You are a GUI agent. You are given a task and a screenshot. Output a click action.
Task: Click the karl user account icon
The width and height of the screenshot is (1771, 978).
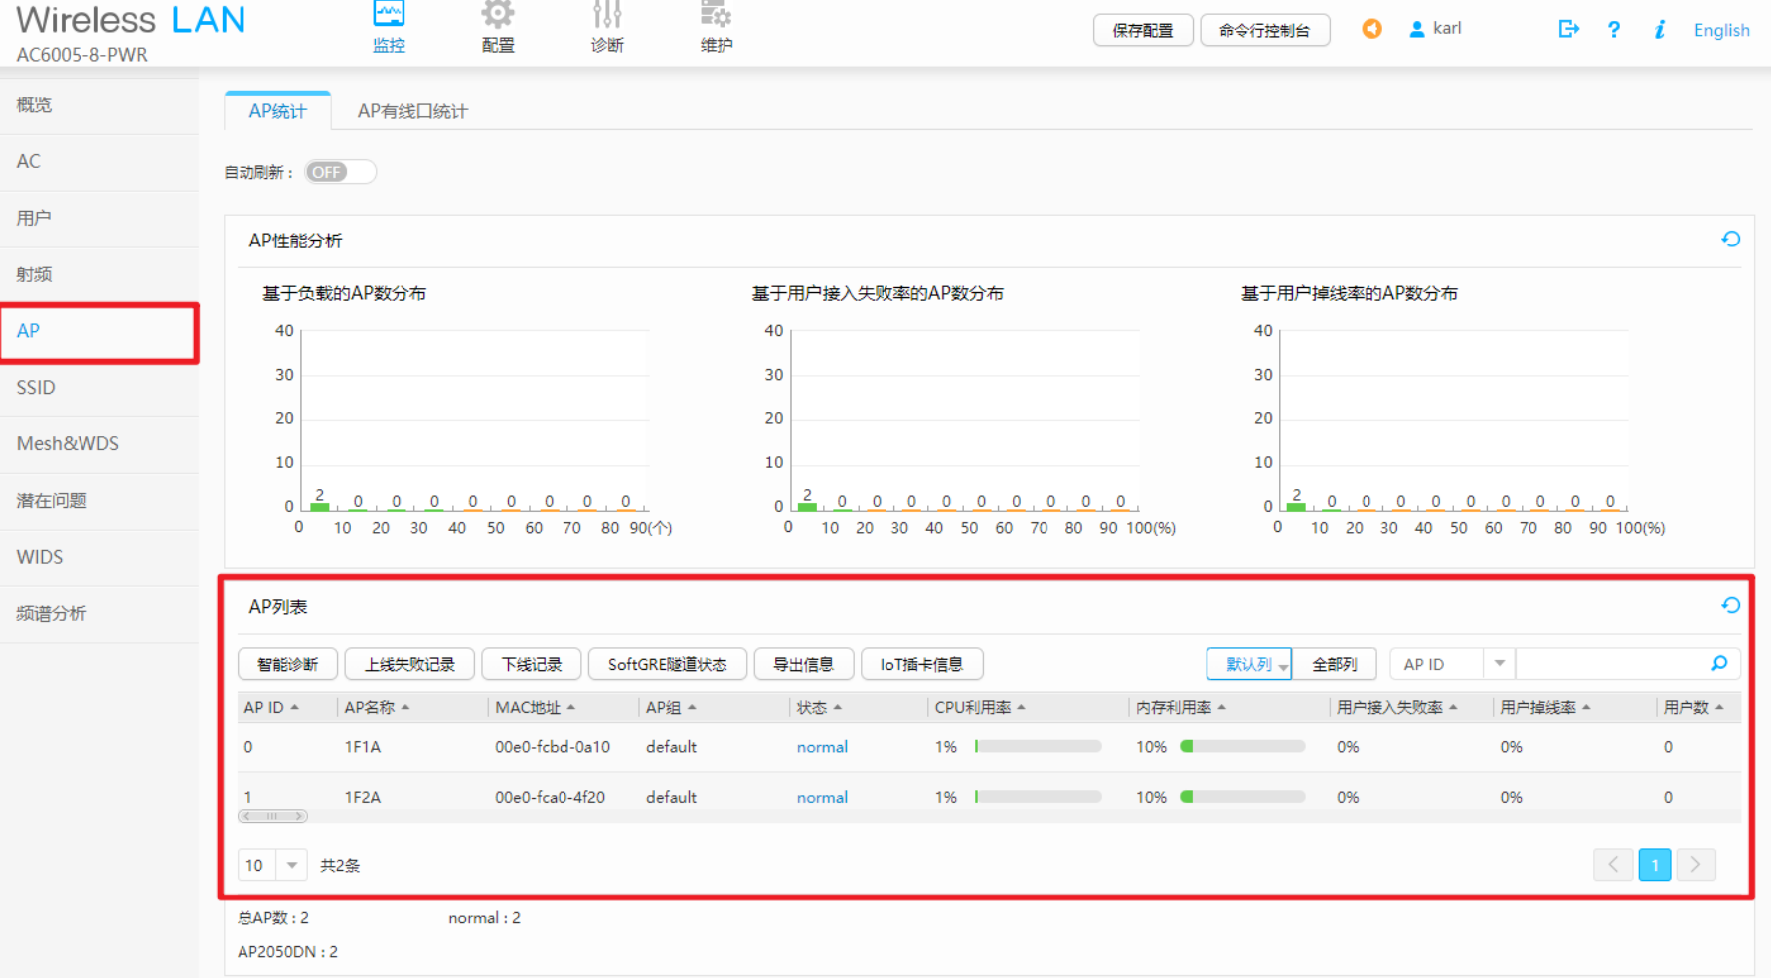(1417, 30)
